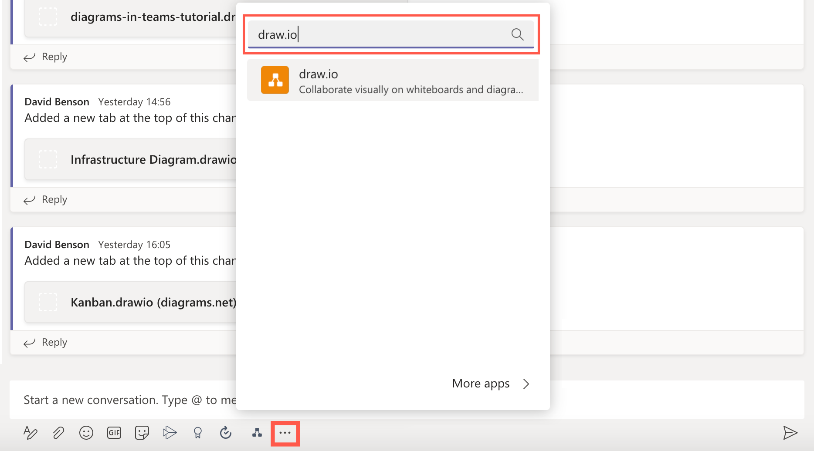Open more messaging extensions with the ellipsis icon
The image size is (814, 451).
pos(285,433)
